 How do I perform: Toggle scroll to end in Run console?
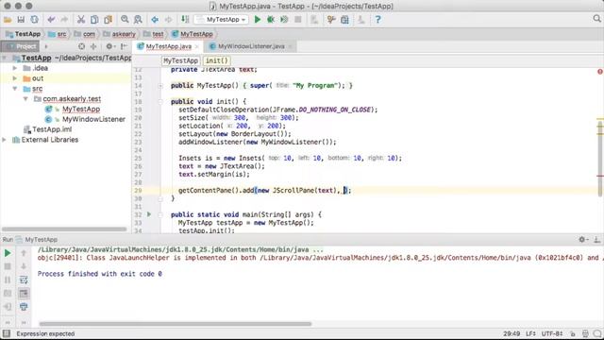(24, 294)
